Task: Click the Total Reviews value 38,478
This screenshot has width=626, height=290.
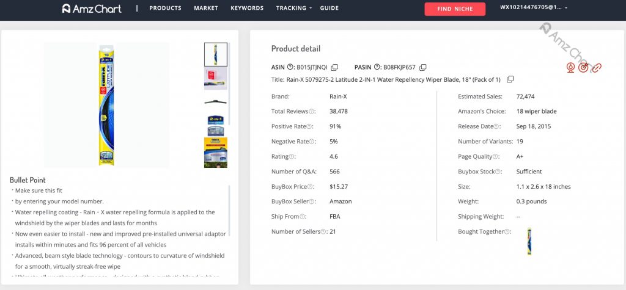Action: tap(339, 112)
